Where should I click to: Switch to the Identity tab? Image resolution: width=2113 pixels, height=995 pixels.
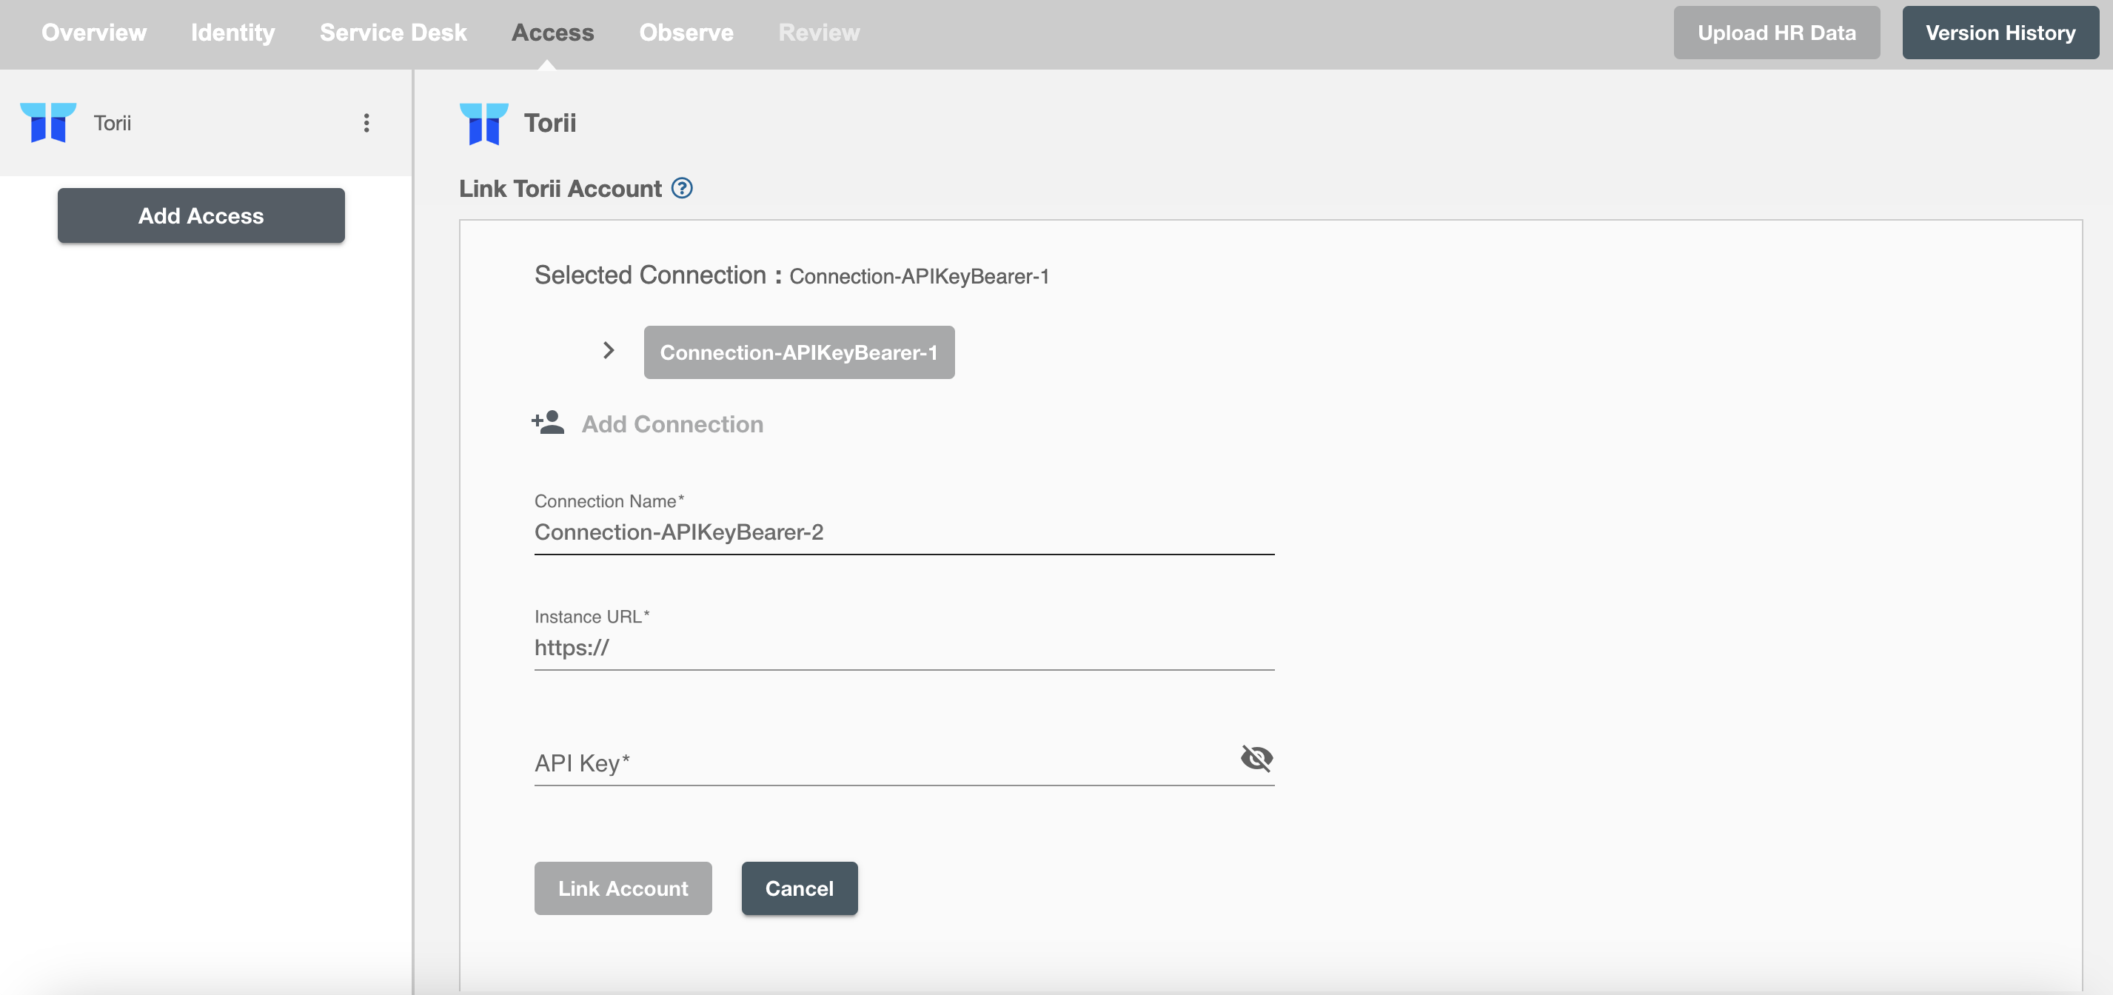click(x=233, y=33)
